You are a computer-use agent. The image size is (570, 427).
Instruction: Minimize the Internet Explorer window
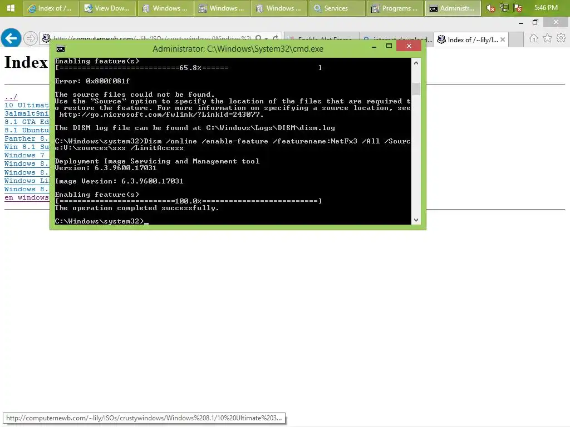[521, 22]
